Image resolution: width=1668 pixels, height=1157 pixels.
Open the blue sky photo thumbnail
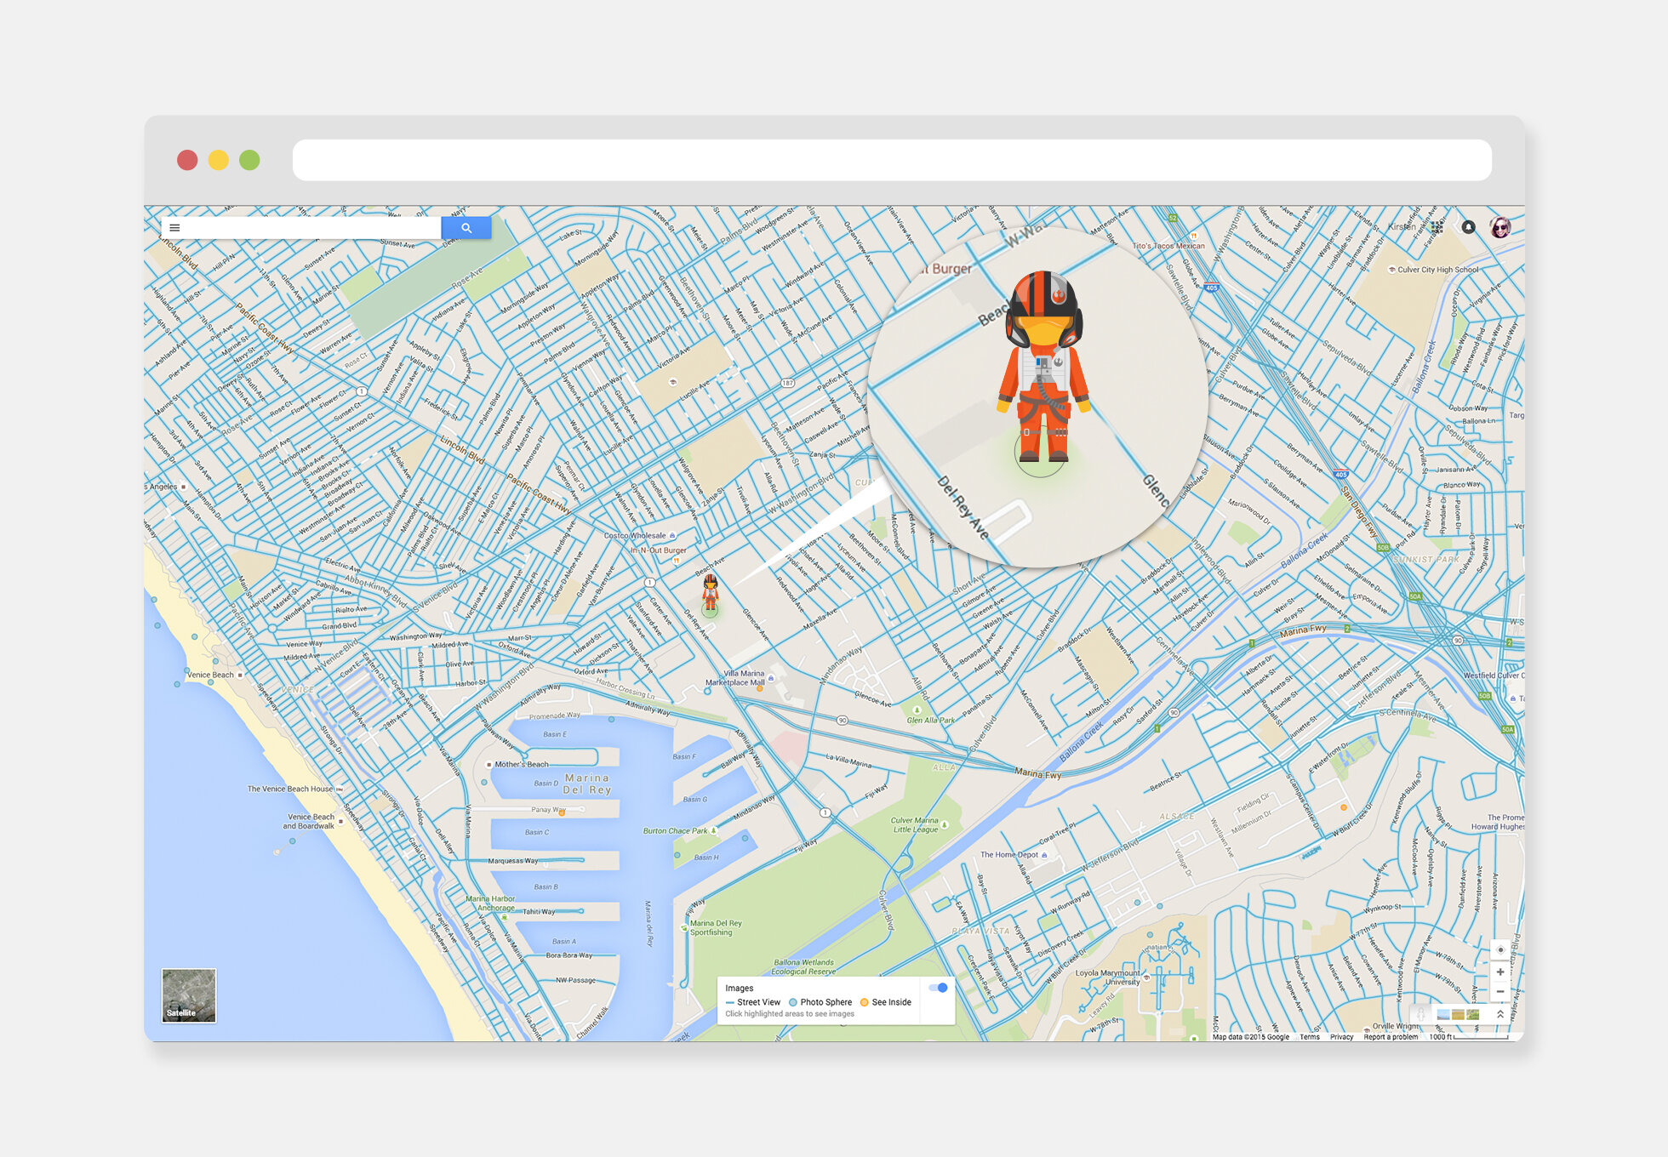coord(1443,1014)
